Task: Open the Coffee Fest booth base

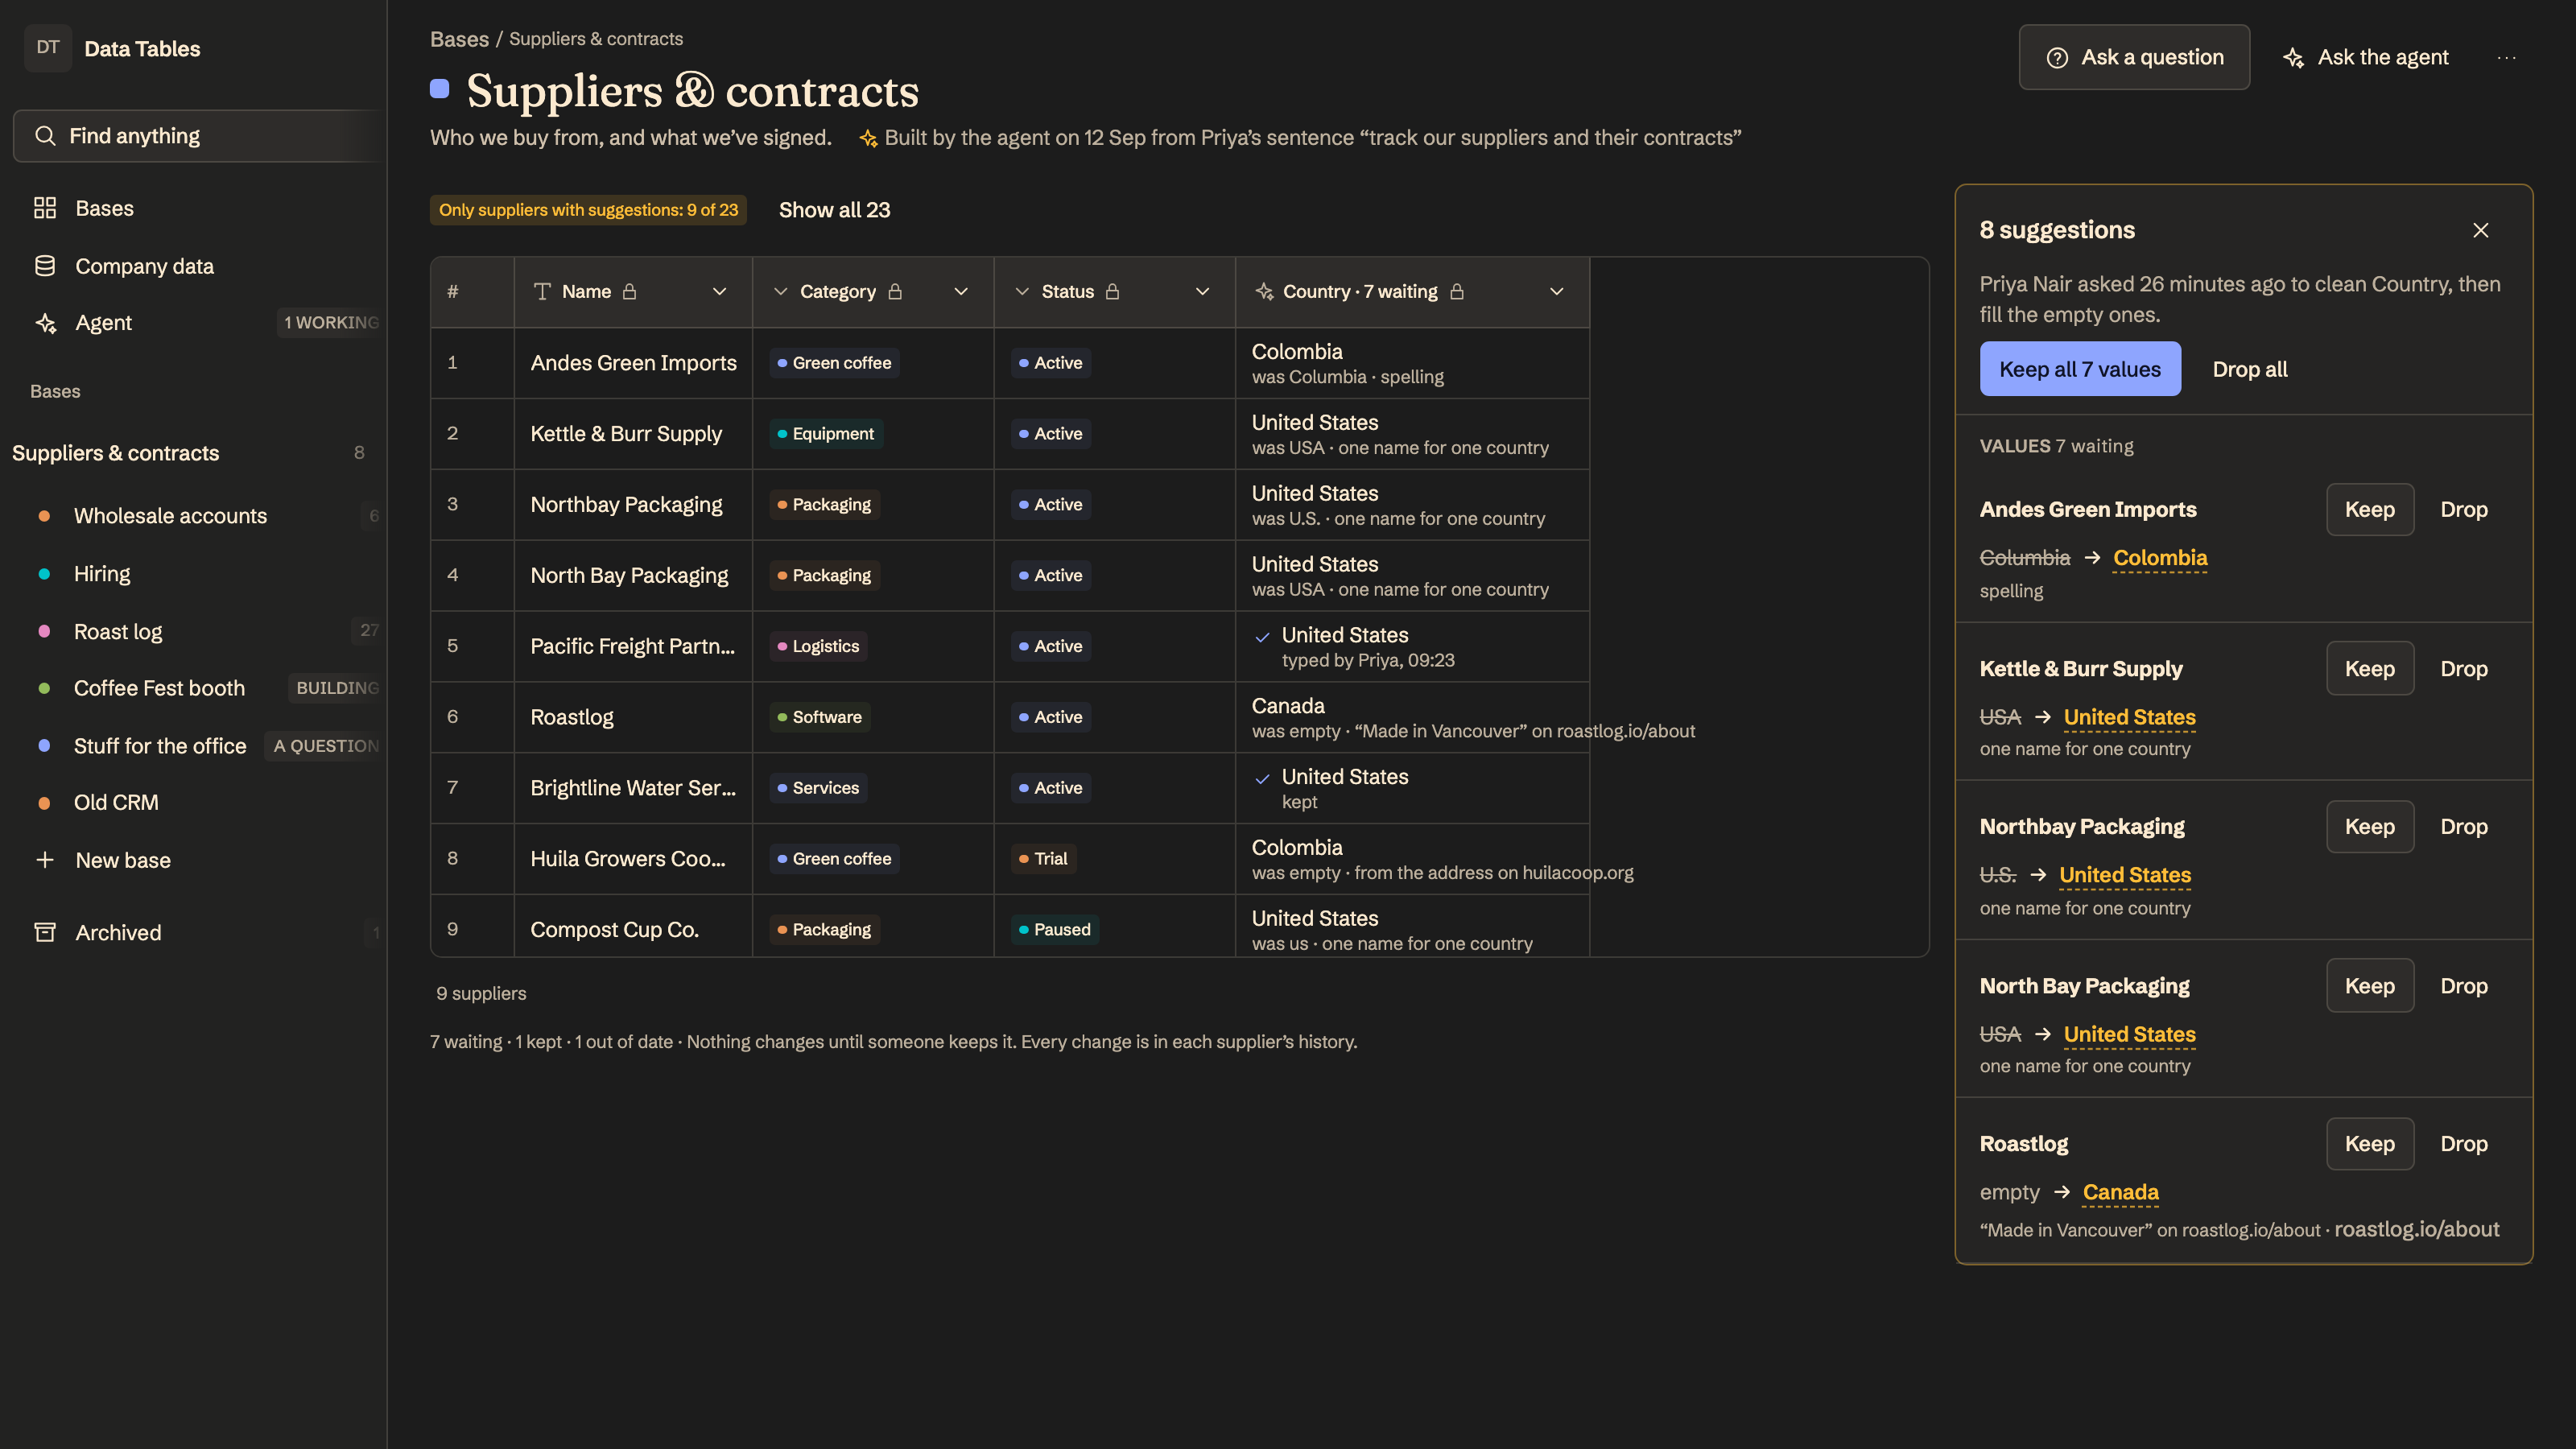Action: pyautogui.click(x=159, y=688)
